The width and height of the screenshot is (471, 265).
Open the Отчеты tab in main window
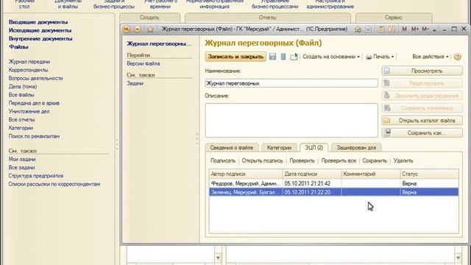268,18
